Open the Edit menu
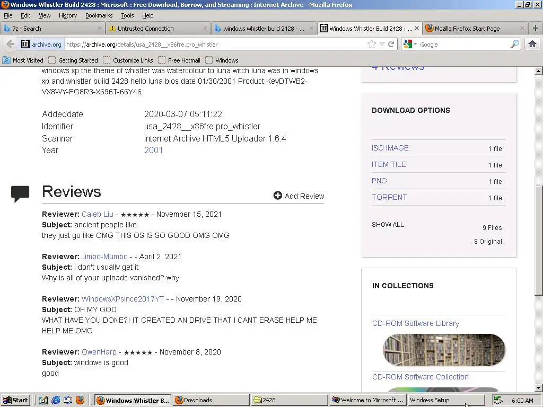This screenshot has height=407, width=543. pos(25,15)
